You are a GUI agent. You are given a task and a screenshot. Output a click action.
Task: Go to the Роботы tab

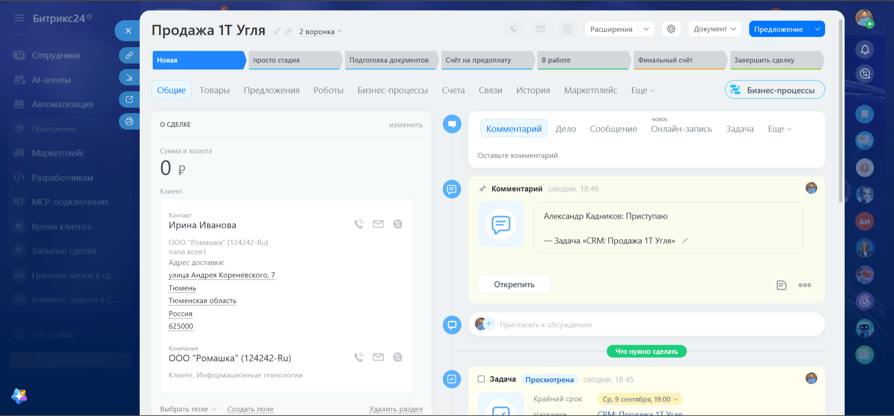tap(328, 90)
